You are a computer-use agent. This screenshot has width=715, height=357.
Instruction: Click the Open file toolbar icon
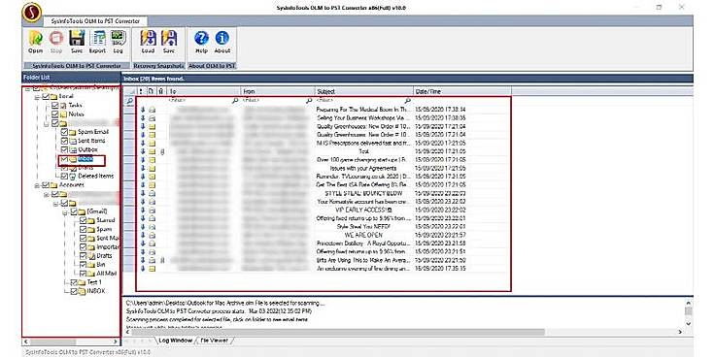[35, 38]
